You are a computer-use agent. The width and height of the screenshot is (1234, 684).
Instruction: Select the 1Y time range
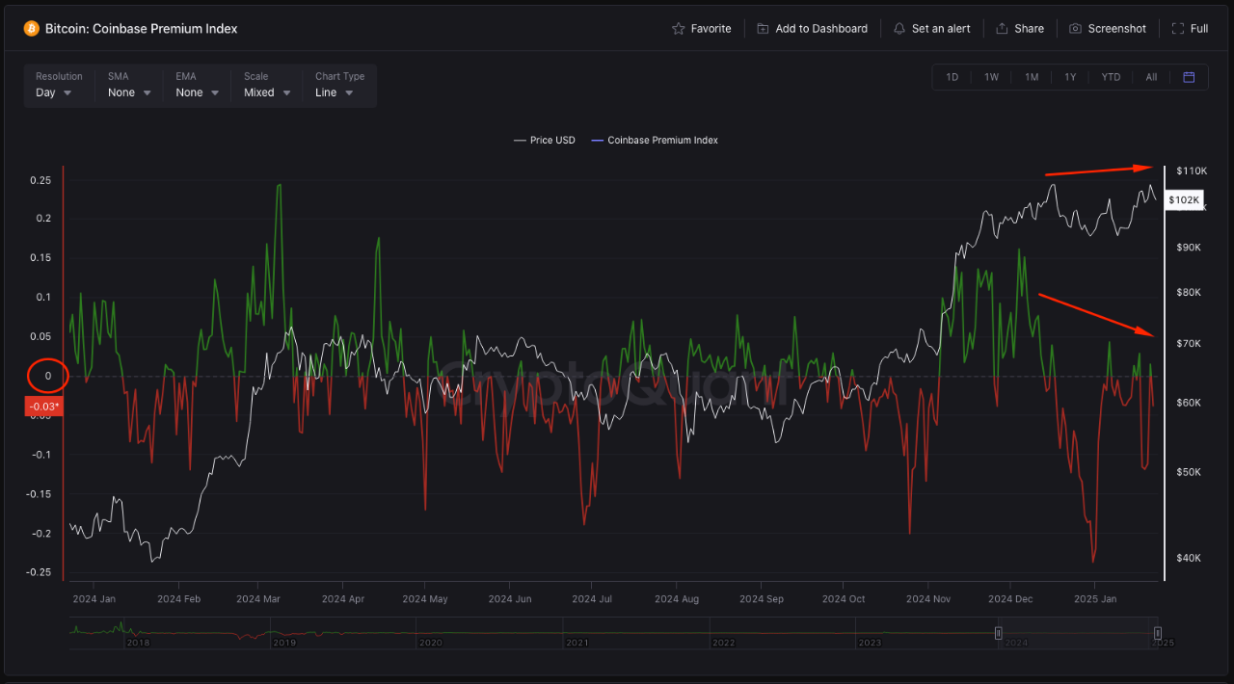point(1070,77)
